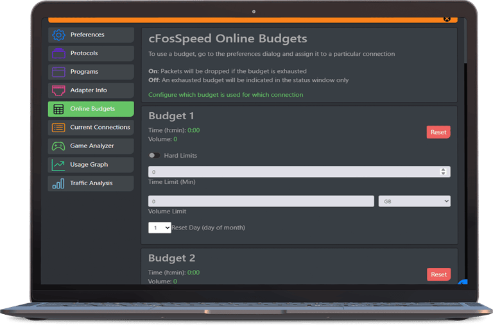Click the Protocols purple icon
This screenshot has width=493, height=325.
pos(58,53)
